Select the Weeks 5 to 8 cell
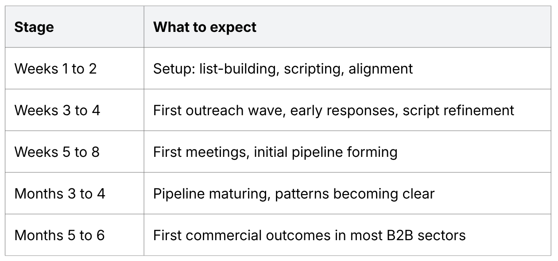Viewport: 558px width, 261px height. coord(74,152)
